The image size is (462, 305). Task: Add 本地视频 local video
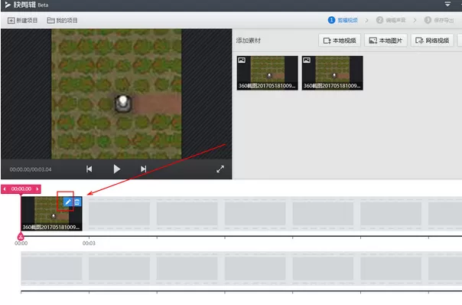pos(340,41)
